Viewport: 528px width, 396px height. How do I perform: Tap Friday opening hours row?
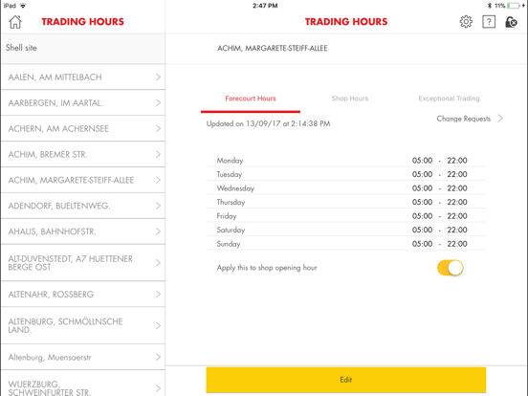point(346,216)
